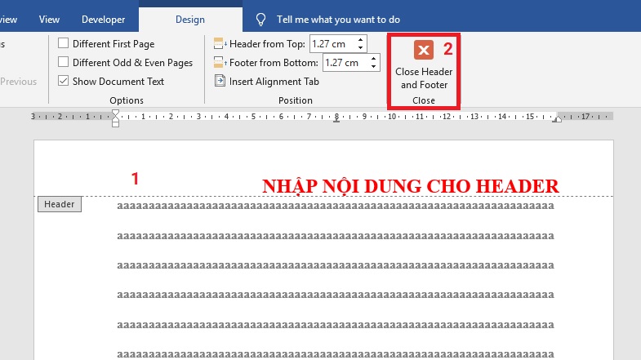The image size is (641, 360).
Task: Select the Design tab
Action: point(190,19)
